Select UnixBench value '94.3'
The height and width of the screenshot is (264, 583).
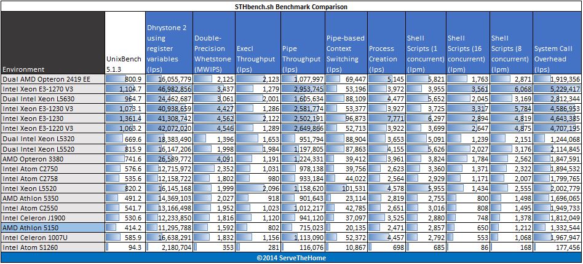tap(135, 247)
